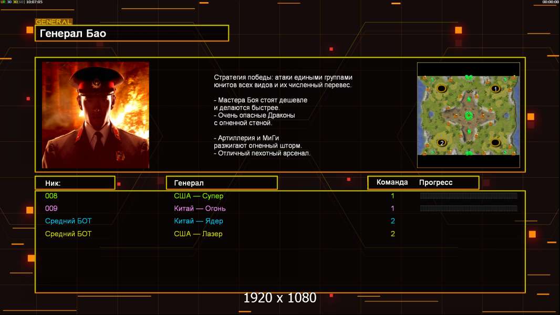Select the empty top-left start slot on minimap
560x315 pixels.
(x=442, y=89)
